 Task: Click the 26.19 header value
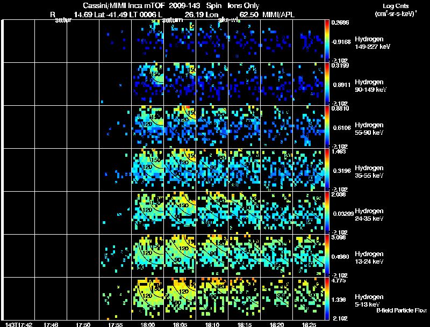[x=194, y=14]
